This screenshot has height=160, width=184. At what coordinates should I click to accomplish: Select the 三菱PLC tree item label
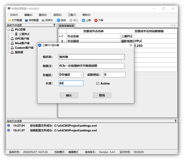click(24, 34)
